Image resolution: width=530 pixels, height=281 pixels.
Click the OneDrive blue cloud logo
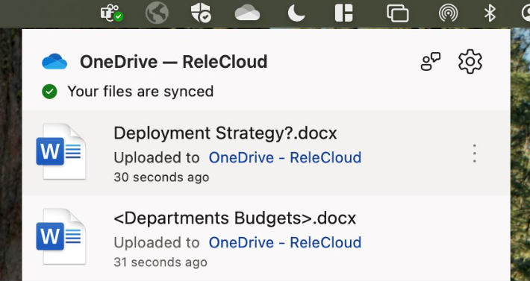click(54, 61)
